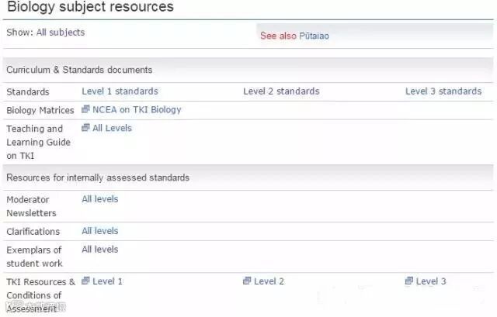Click the Biology subject resources page heading
Viewport: 497px width, 317px height.
pyautogui.click(x=90, y=8)
